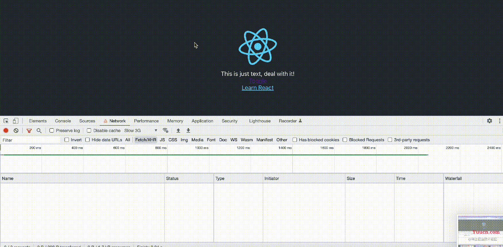
Task: Open DevTools three-dot customize menu
Action: pos(499,121)
